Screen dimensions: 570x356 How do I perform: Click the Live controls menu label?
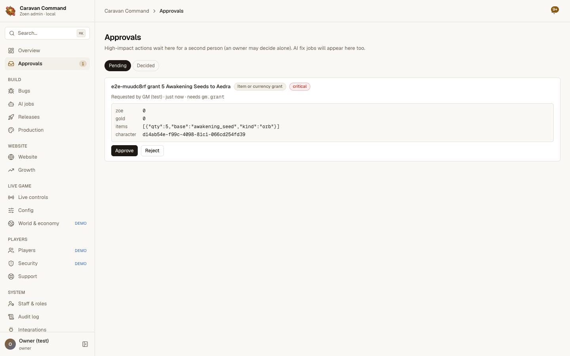click(33, 197)
